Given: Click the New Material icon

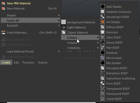Looking at the screenshot, I should [x=3, y=8].
